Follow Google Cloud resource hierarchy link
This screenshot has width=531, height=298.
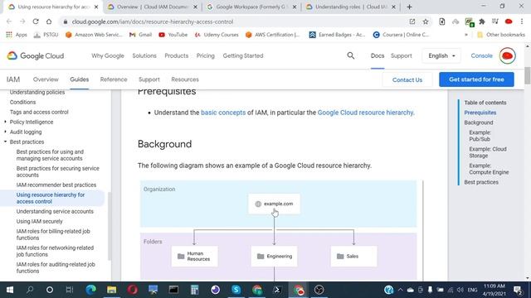tap(365, 113)
